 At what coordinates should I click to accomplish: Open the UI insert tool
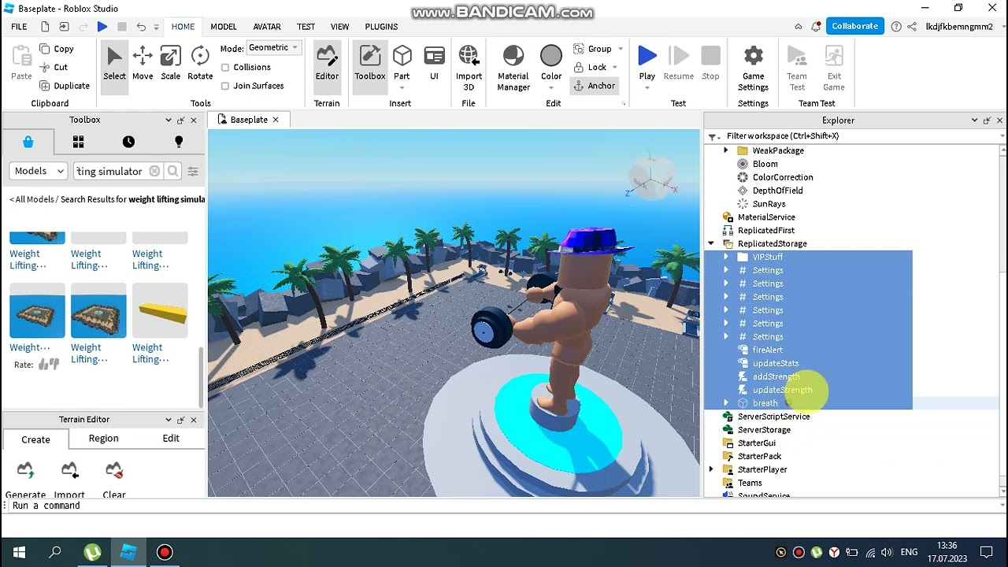tap(434, 63)
